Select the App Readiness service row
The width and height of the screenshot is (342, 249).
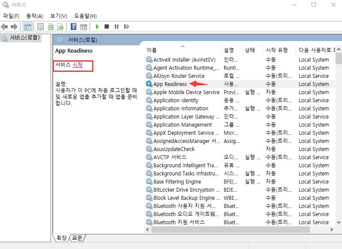tap(239, 84)
